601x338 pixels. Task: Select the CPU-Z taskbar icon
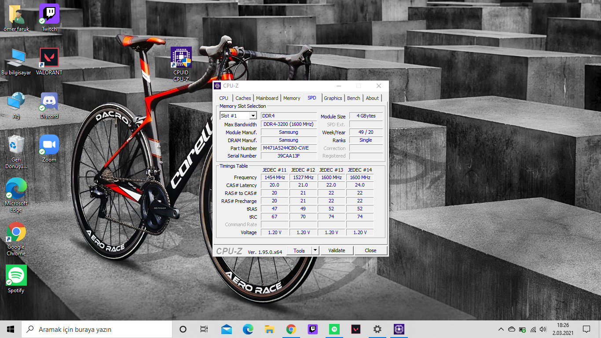pos(399,329)
